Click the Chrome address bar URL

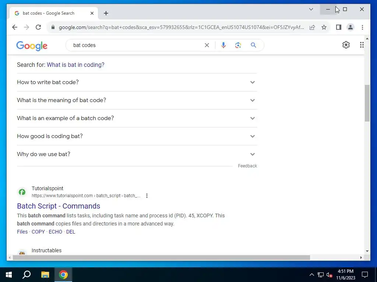[181, 27]
